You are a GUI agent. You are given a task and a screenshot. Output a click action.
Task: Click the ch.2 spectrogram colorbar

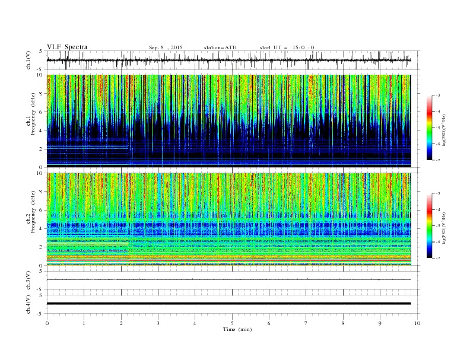click(x=429, y=226)
